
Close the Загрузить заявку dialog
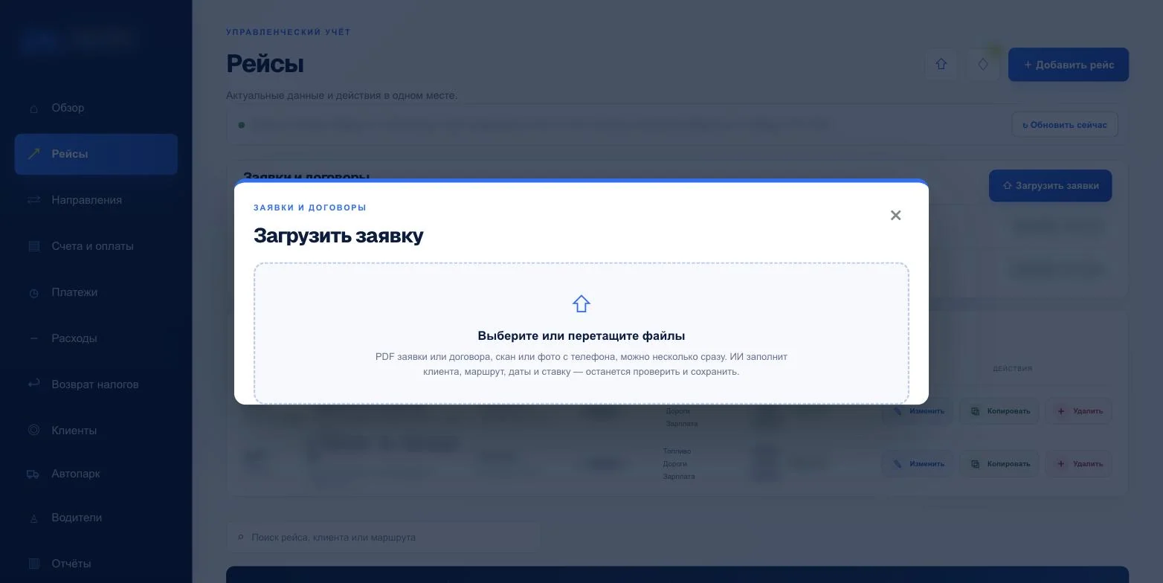tap(895, 215)
